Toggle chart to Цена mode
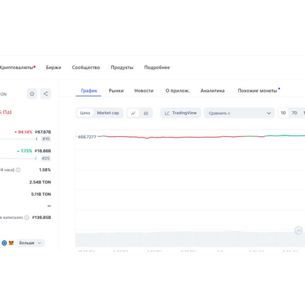The height and width of the screenshot is (305, 305). [85, 113]
